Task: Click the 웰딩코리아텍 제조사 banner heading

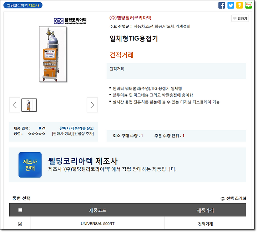Action: click(83, 161)
